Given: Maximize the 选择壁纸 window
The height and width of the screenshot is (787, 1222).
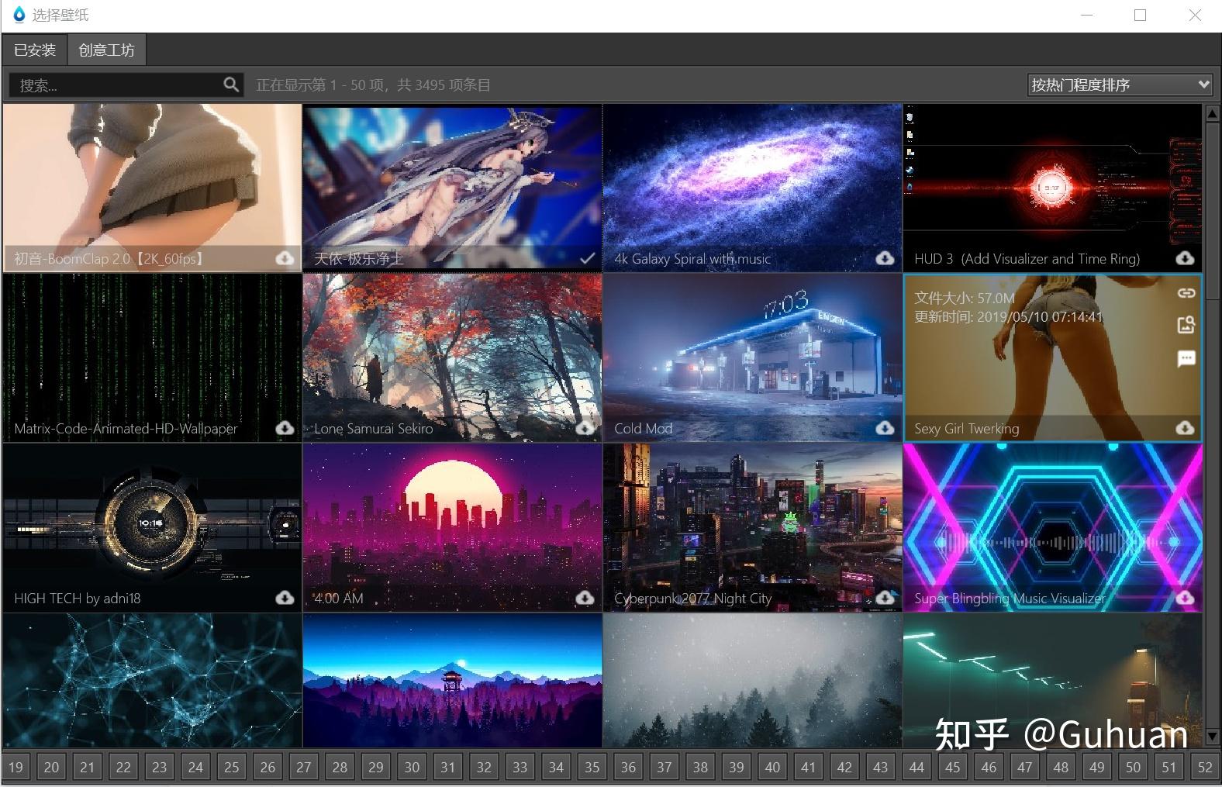Looking at the screenshot, I should point(1140,15).
